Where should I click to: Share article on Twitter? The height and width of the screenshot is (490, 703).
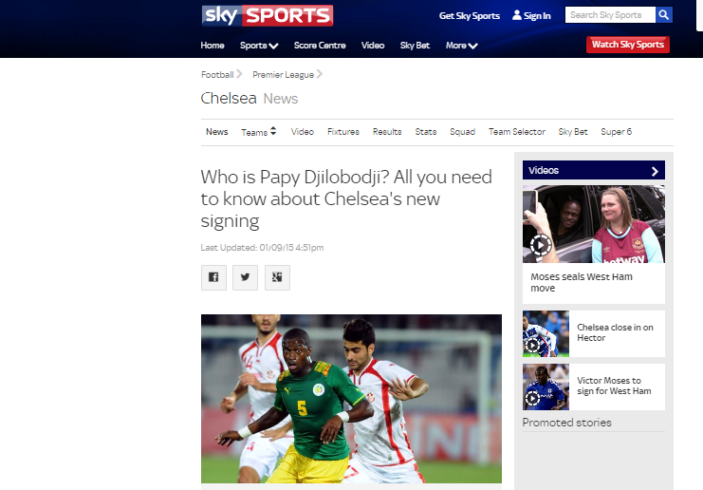click(245, 277)
